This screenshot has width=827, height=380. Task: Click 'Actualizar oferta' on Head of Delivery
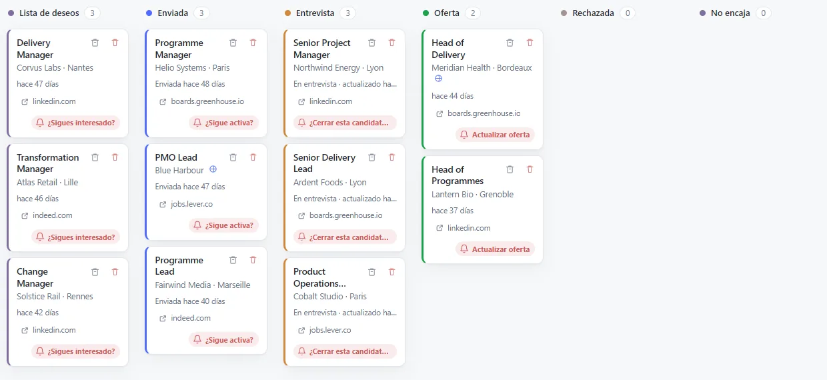496,135
